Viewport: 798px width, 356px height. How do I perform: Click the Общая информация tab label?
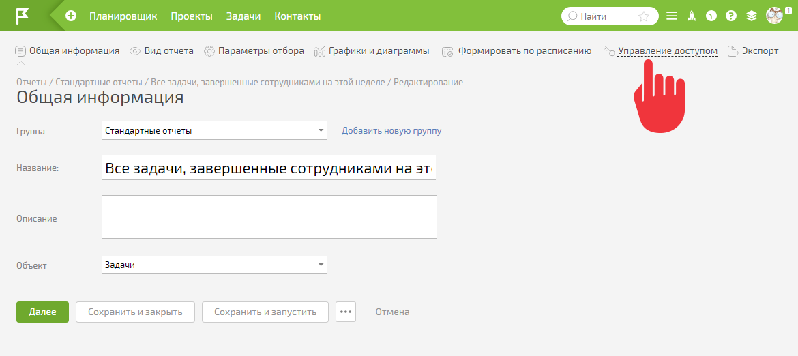74,51
